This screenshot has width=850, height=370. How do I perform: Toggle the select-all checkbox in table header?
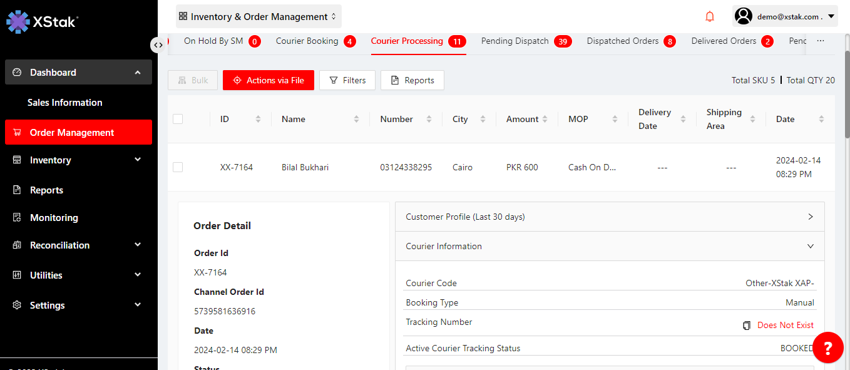point(178,119)
